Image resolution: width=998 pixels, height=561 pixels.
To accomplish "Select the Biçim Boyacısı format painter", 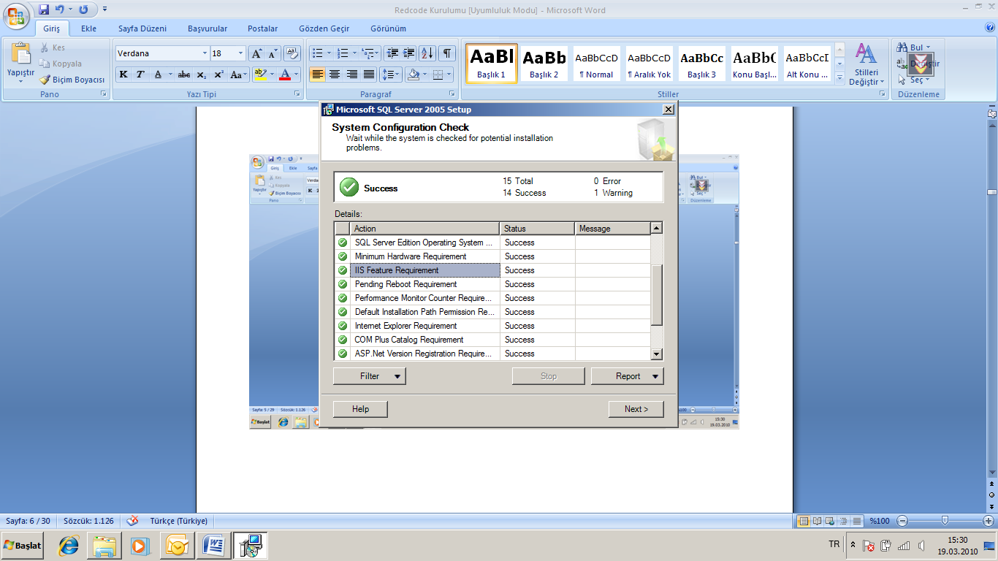I will click(x=72, y=80).
